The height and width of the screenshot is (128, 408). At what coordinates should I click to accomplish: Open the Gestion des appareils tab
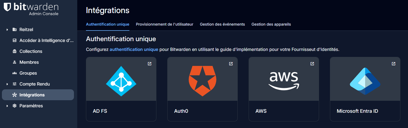point(271,24)
